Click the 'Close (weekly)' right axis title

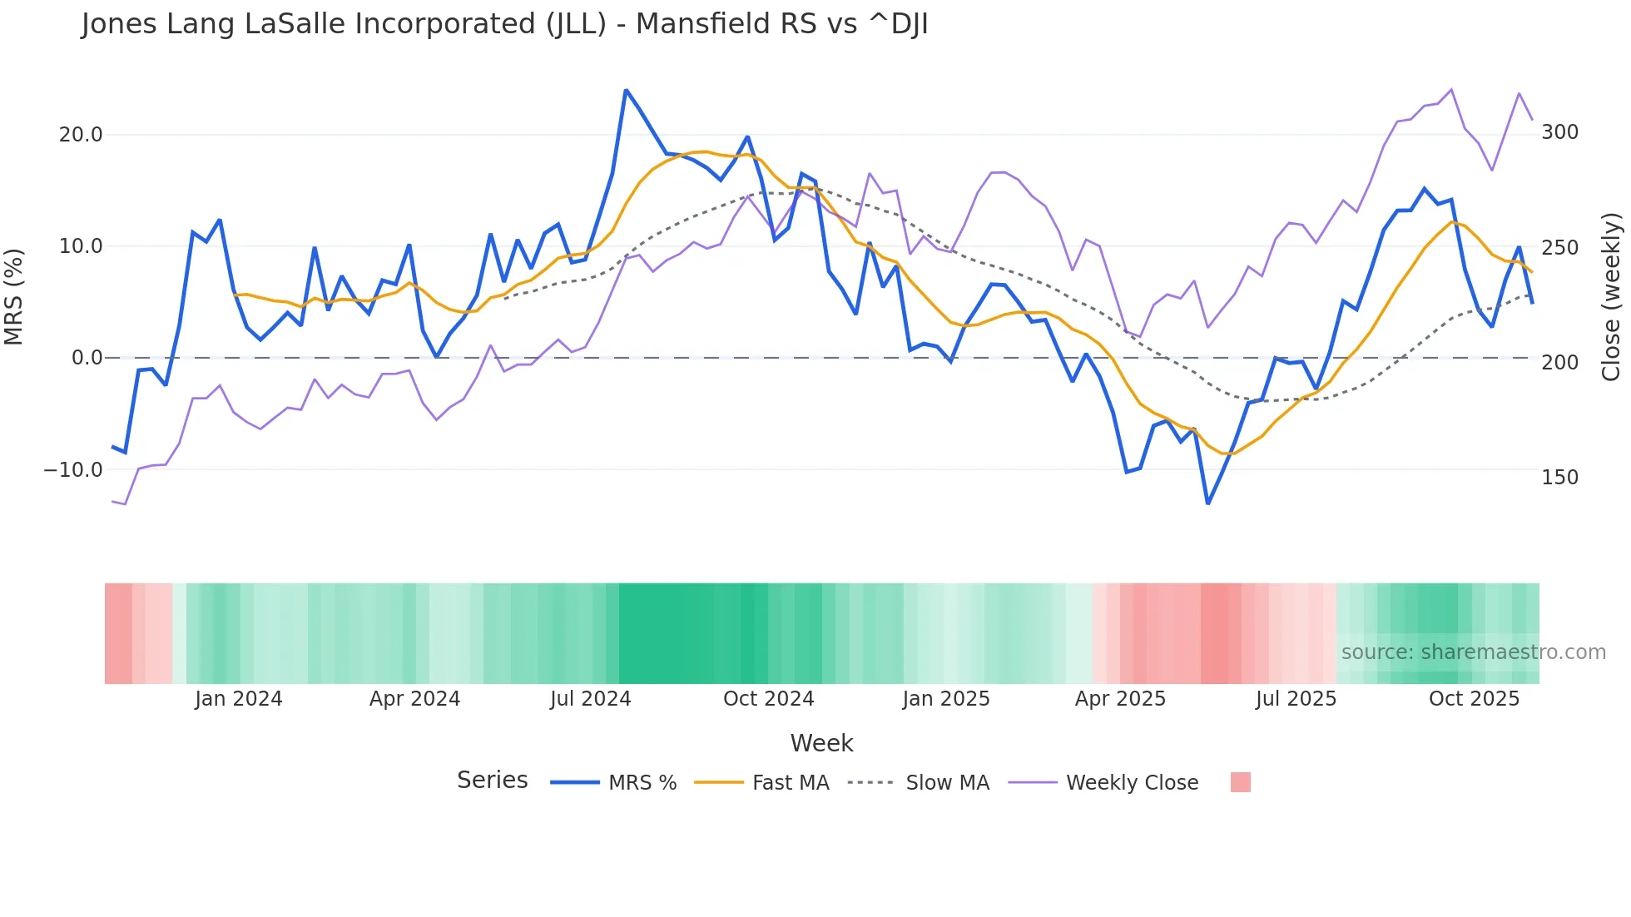coord(1612,296)
